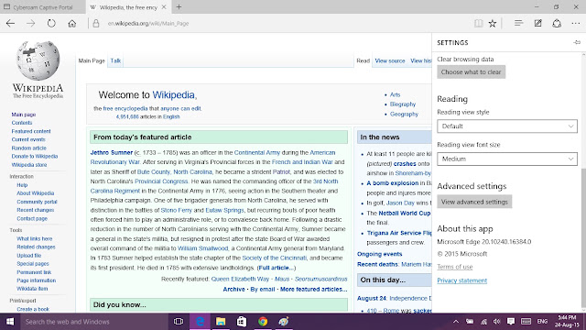Click the Share icon in toolbar
Viewport: 586px width, 330px height.
(x=557, y=23)
